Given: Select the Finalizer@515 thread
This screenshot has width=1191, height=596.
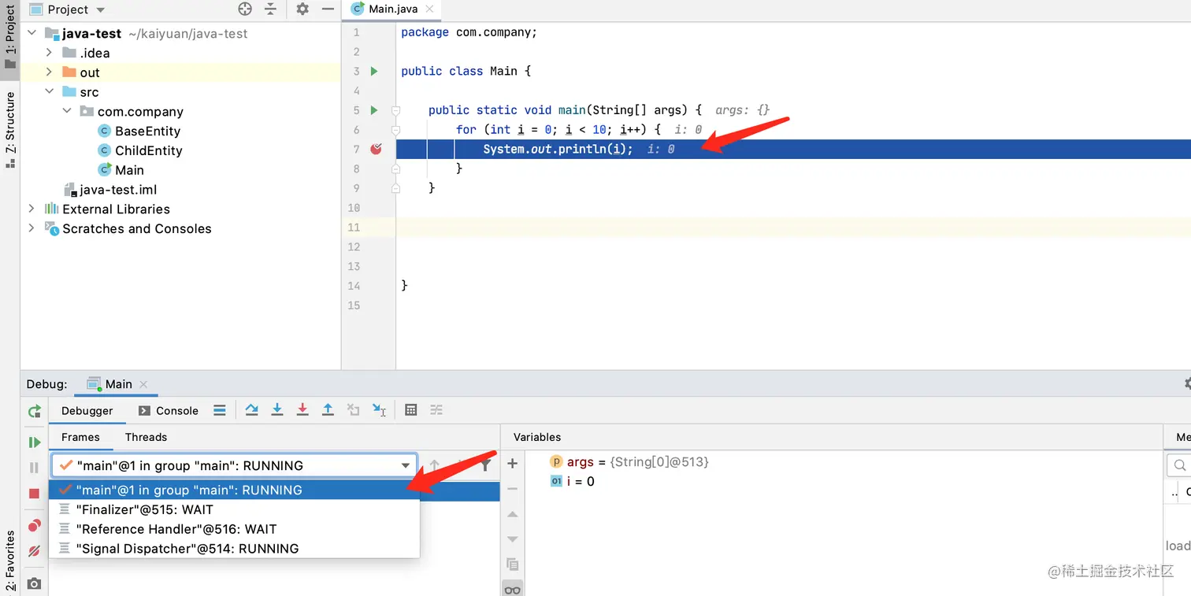Looking at the screenshot, I should [234, 509].
